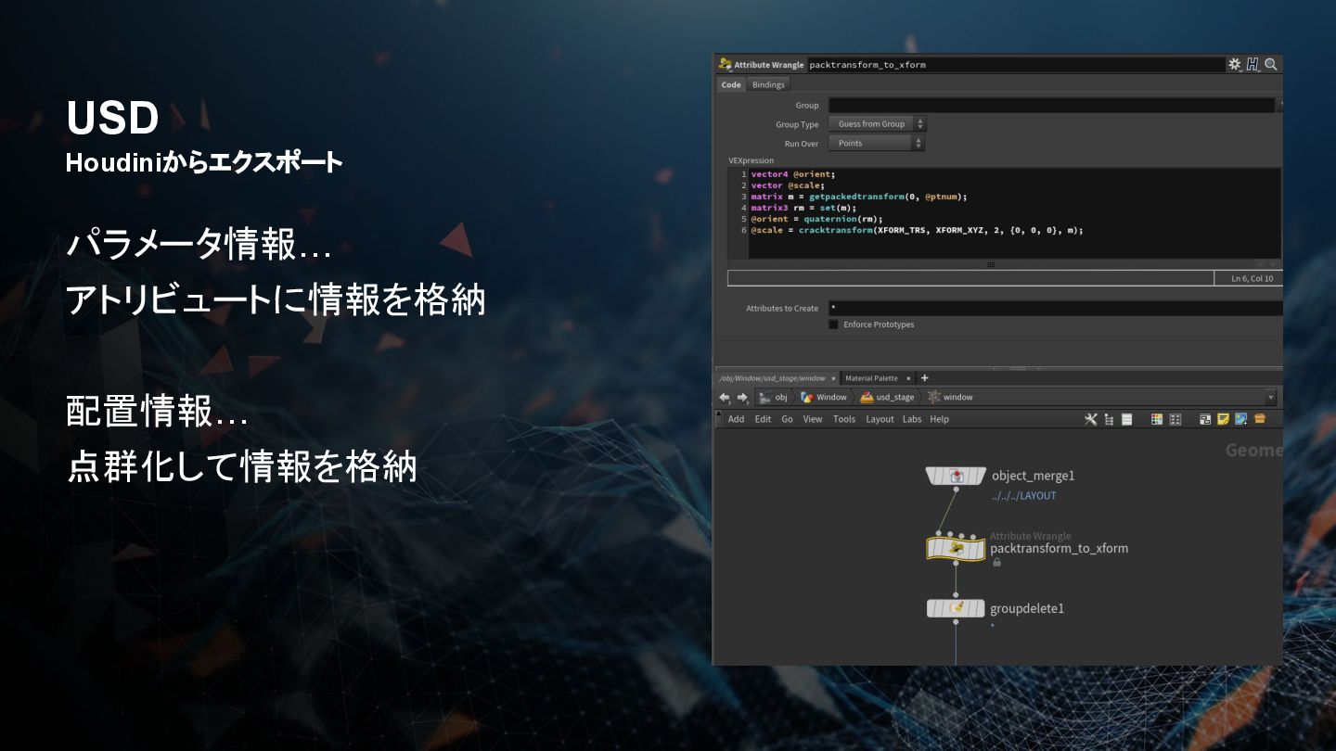
Task: Open the parameter gear menu icon
Action: click(x=1234, y=65)
